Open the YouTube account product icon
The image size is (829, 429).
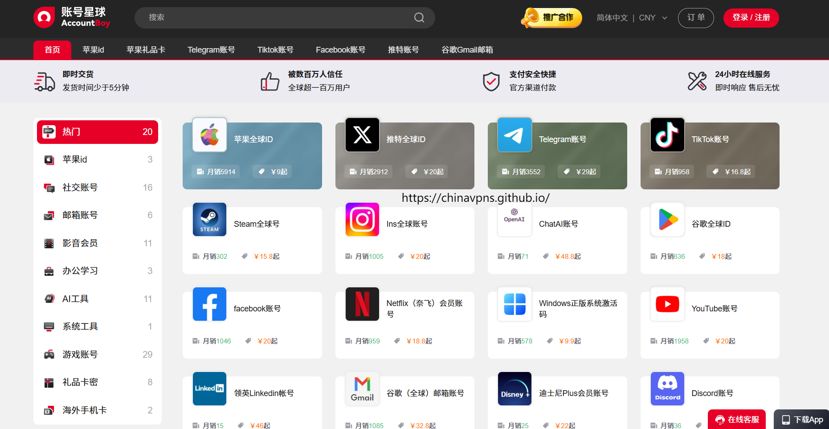click(667, 304)
